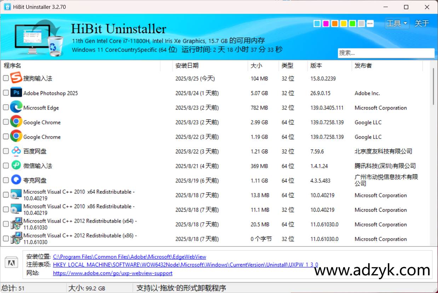Click the Adobe logo in the details panel
This screenshot has width=438, height=293.
click(x=11, y=262)
